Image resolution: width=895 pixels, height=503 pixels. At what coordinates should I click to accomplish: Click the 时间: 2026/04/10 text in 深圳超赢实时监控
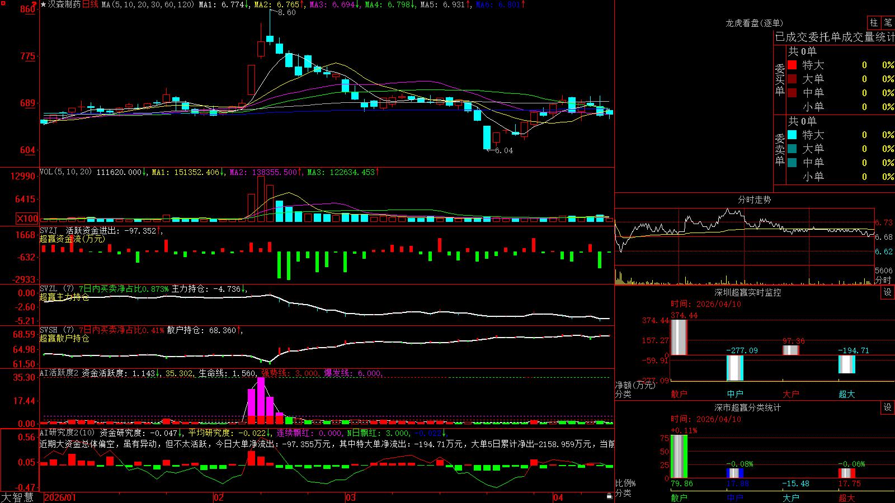click(706, 304)
